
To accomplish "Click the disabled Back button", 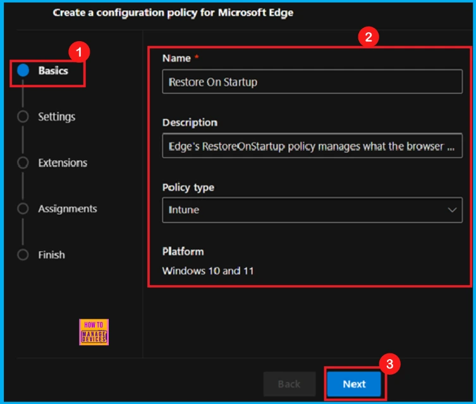I will (290, 384).
